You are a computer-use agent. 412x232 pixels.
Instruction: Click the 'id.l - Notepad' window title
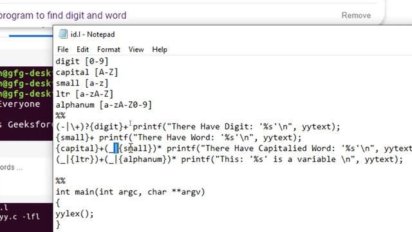point(93,34)
